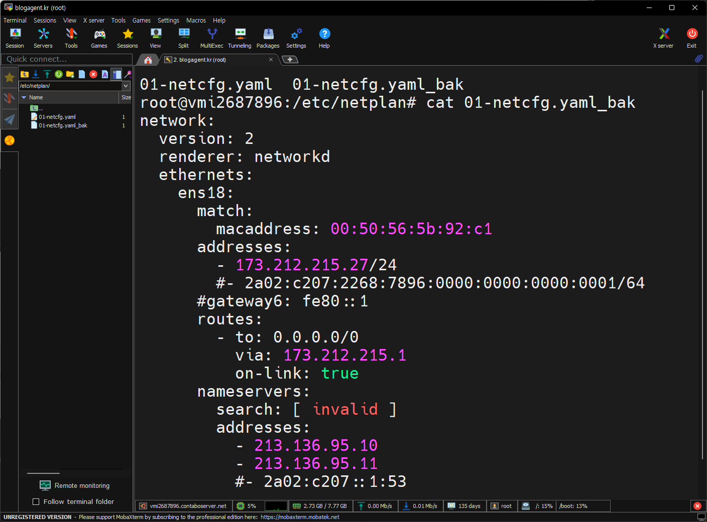Image resolution: width=707 pixels, height=522 pixels.
Task: Create a new folder in SFTP panel
Action: click(x=70, y=74)
